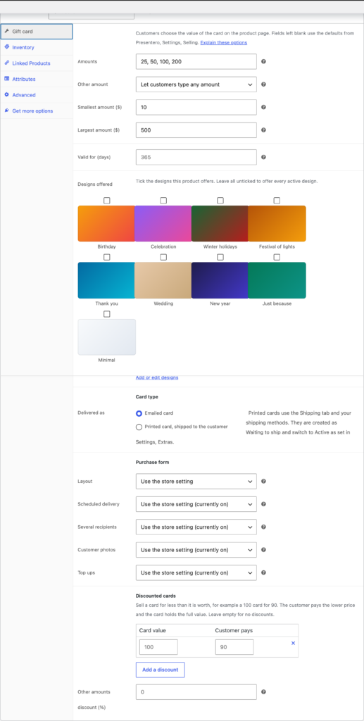Image resolution: width=364 pixels, height=721 pixels.
Task: Select Printed card shipped to customer option
Action: [x=139, y=427]
